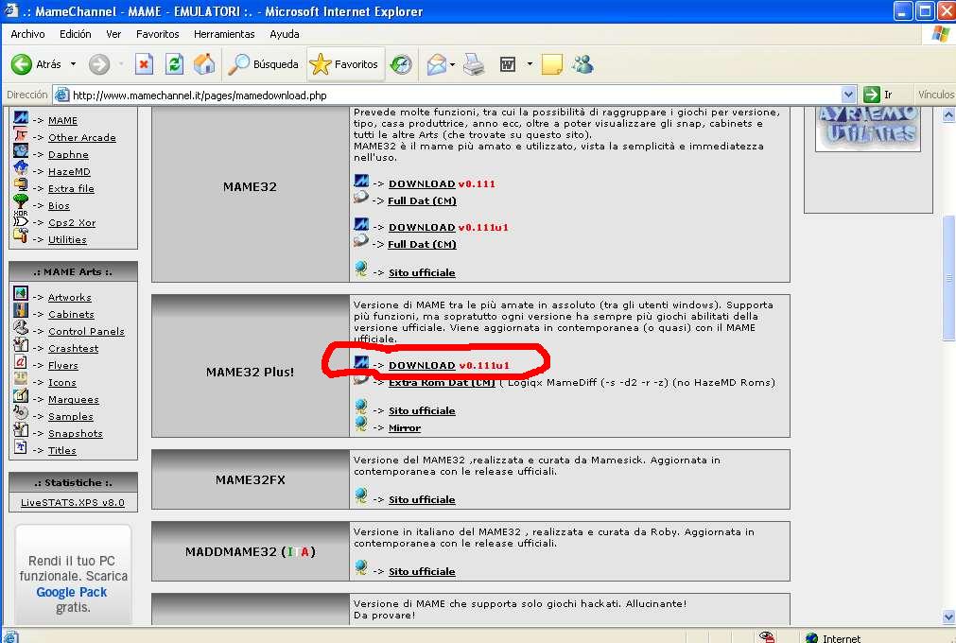Open MAME32FX Sito ufficiale link
Image resolution: width=956 pixels, height=643 pixels.
click(x=422, y=500)
